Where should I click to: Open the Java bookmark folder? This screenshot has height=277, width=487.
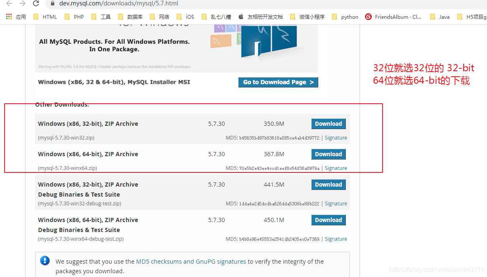pyautogui.click(x=439, y=17)
